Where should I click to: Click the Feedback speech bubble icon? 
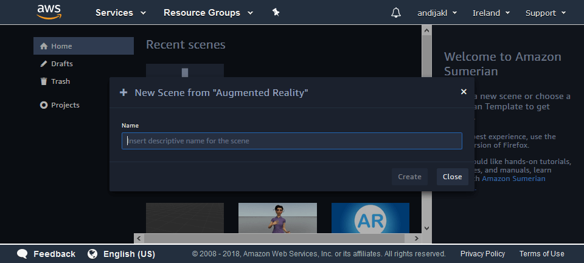(23, 254)
